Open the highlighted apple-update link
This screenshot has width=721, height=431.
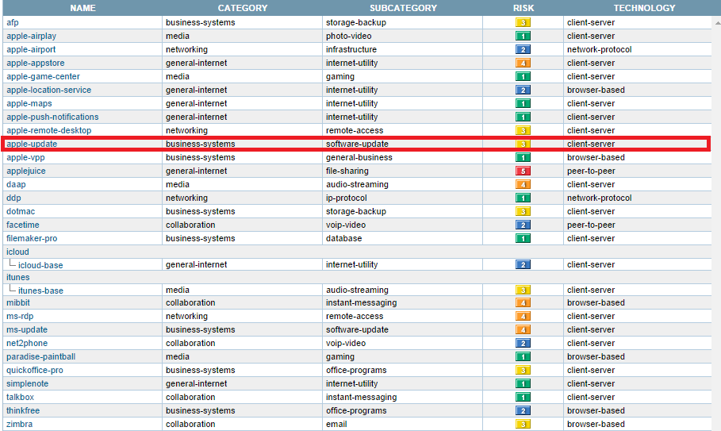[32, 144]
